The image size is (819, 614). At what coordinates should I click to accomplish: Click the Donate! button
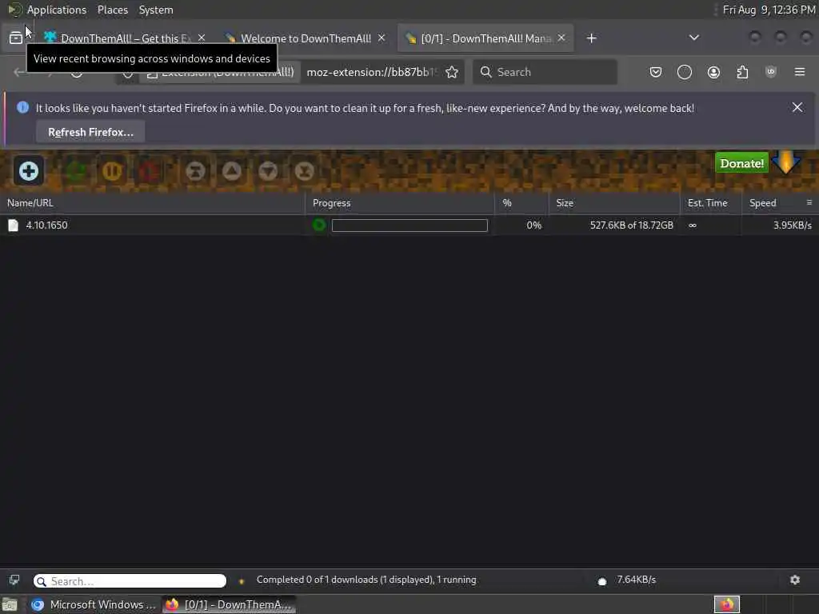741,163
